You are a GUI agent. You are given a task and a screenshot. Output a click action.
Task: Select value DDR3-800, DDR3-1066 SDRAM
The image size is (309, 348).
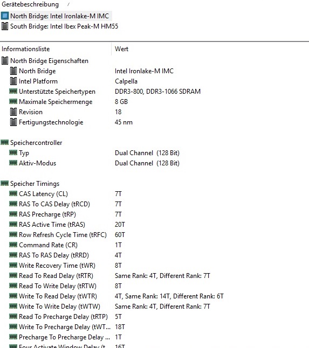(x=157, y=92)
